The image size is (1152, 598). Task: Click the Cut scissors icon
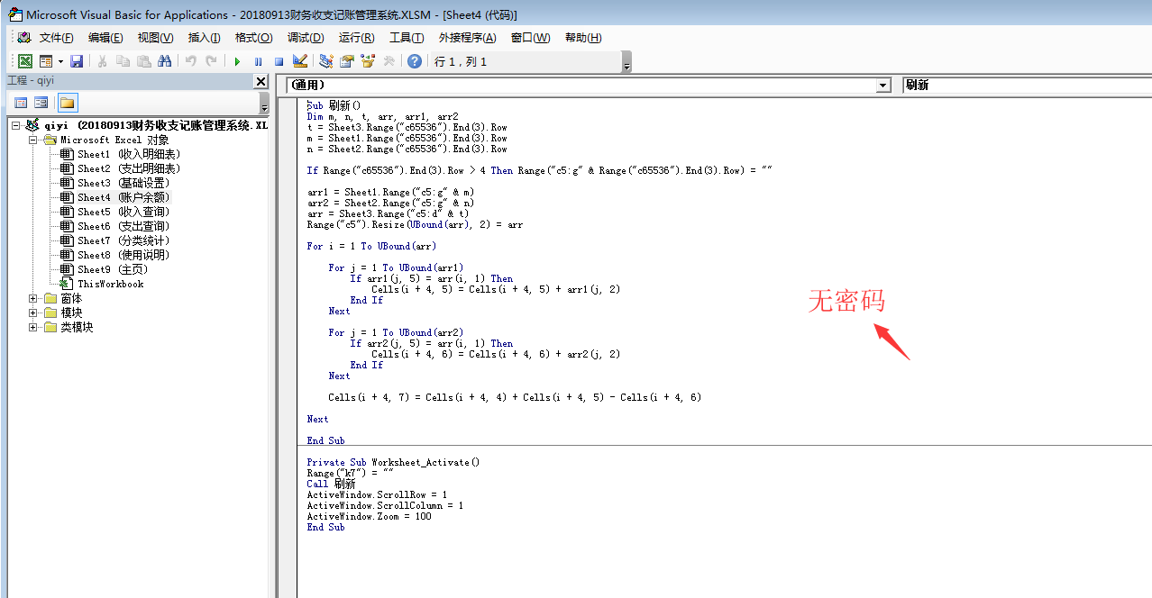click(102, 61)
